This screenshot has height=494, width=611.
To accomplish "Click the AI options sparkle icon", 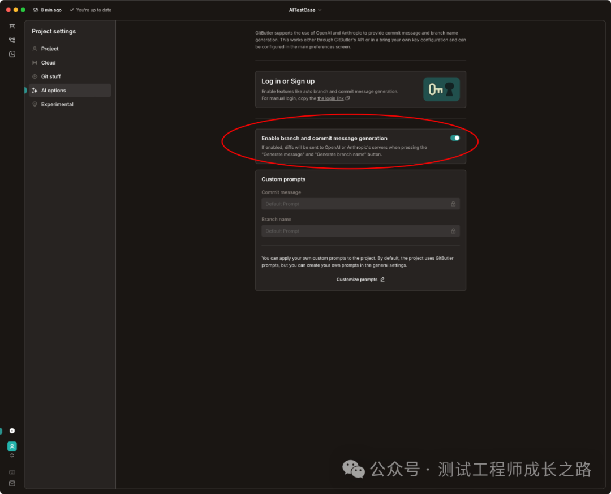I will [35, 91].
